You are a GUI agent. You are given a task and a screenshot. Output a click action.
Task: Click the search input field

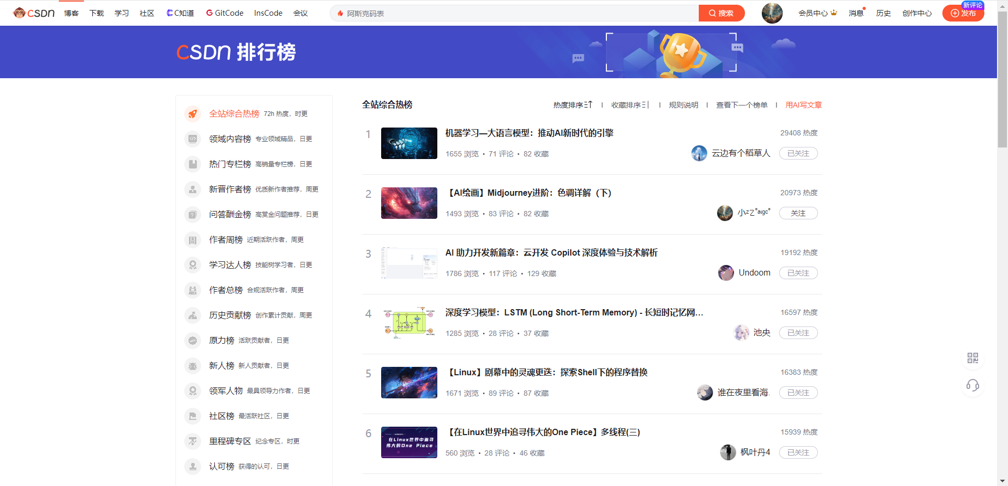514,13
